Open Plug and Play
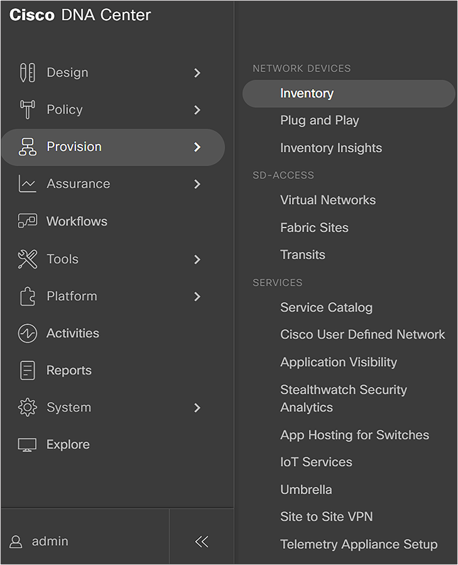This screenshot has width=458, height=565. 320,120
